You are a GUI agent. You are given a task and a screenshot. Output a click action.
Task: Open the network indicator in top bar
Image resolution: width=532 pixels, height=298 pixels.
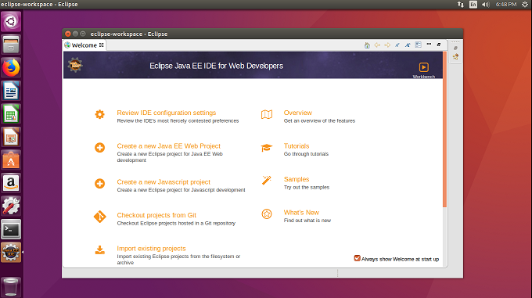(x=460, y=5)
